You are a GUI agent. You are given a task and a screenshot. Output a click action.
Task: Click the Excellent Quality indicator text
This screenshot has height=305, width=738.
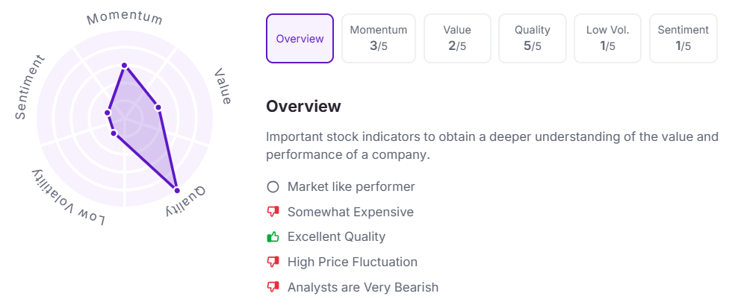click(x=337, y=237)
